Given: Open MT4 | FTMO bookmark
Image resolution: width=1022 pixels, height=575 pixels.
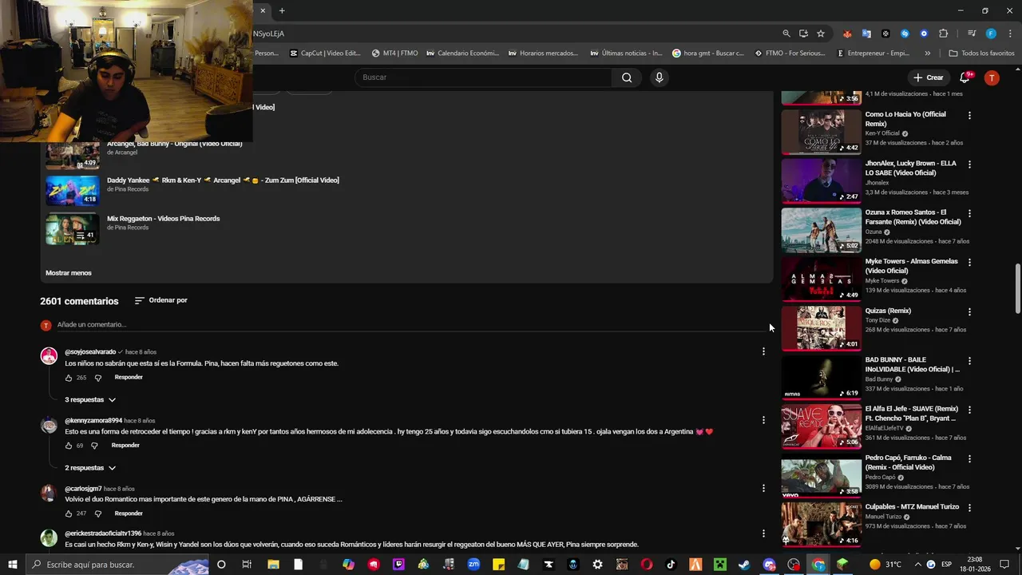Looking at the screenshot, I should [394, 54].
